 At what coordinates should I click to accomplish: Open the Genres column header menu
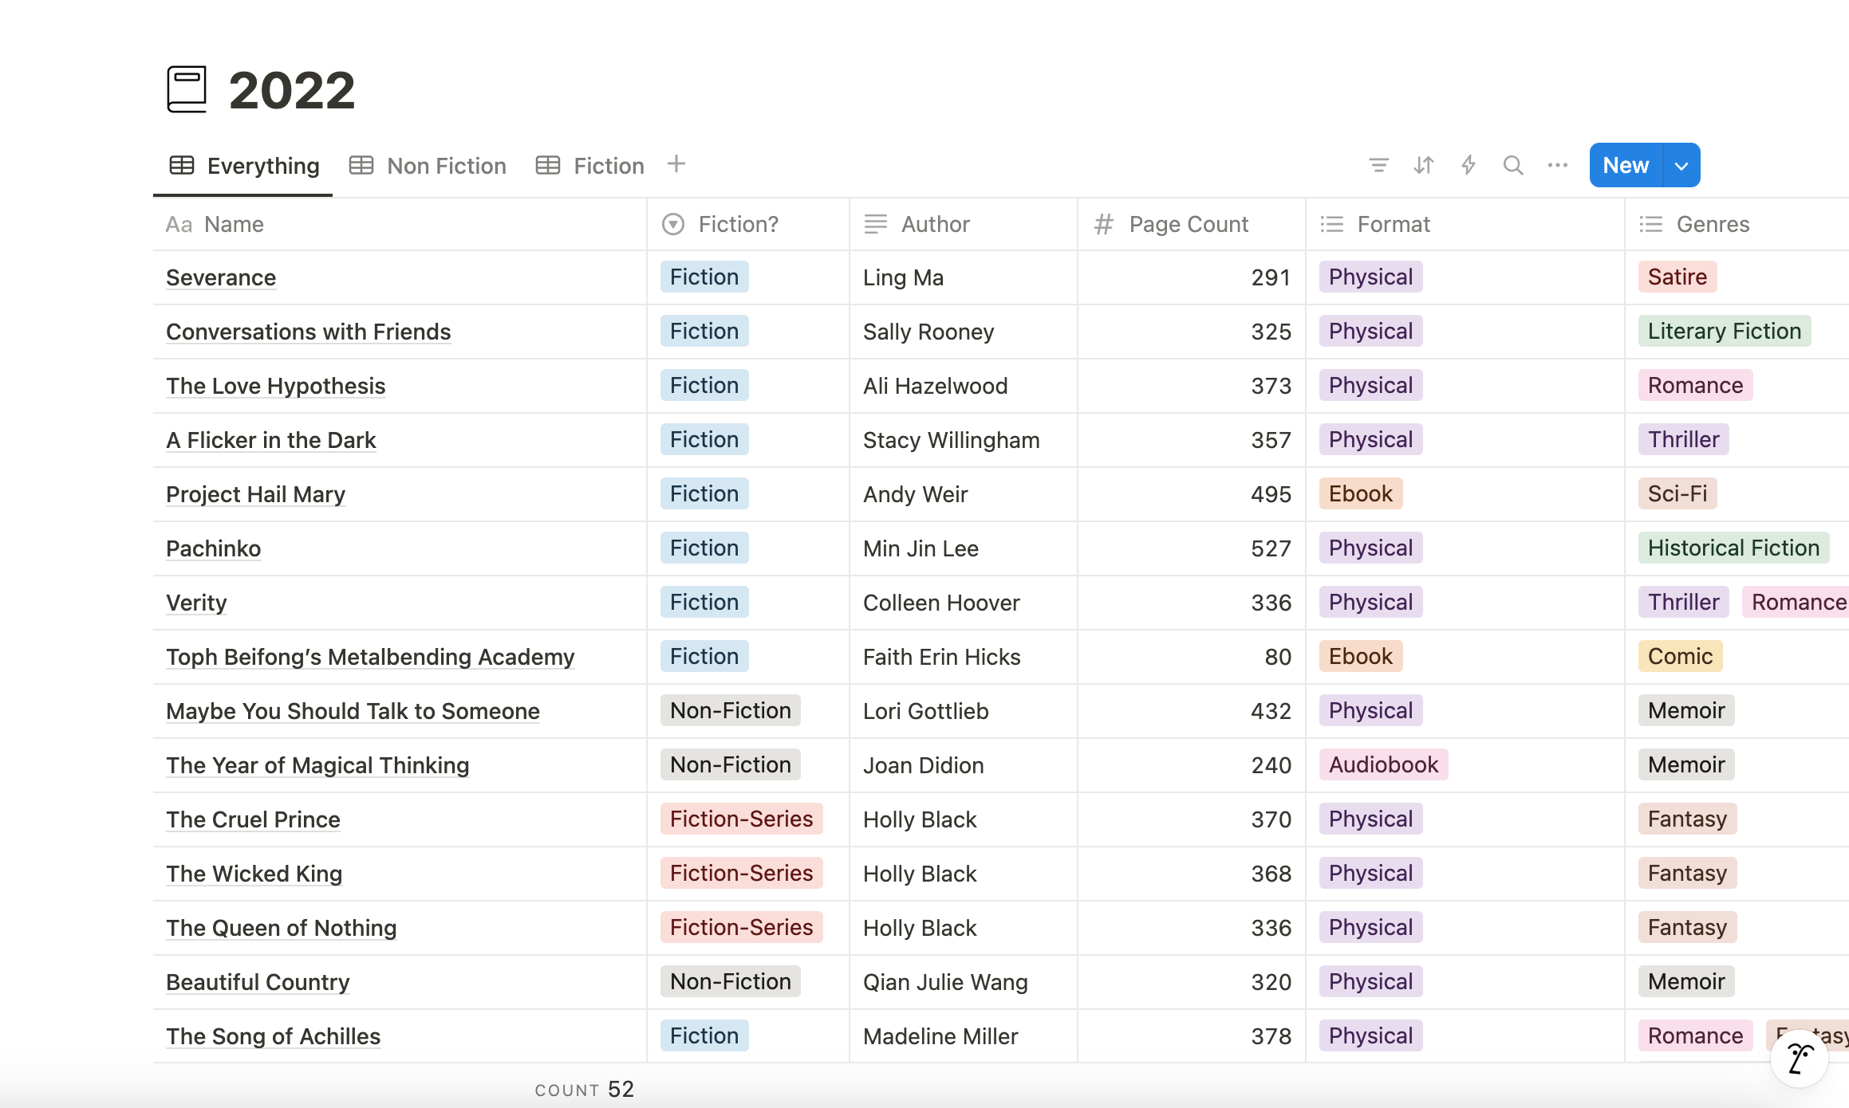pos(1737,224)
